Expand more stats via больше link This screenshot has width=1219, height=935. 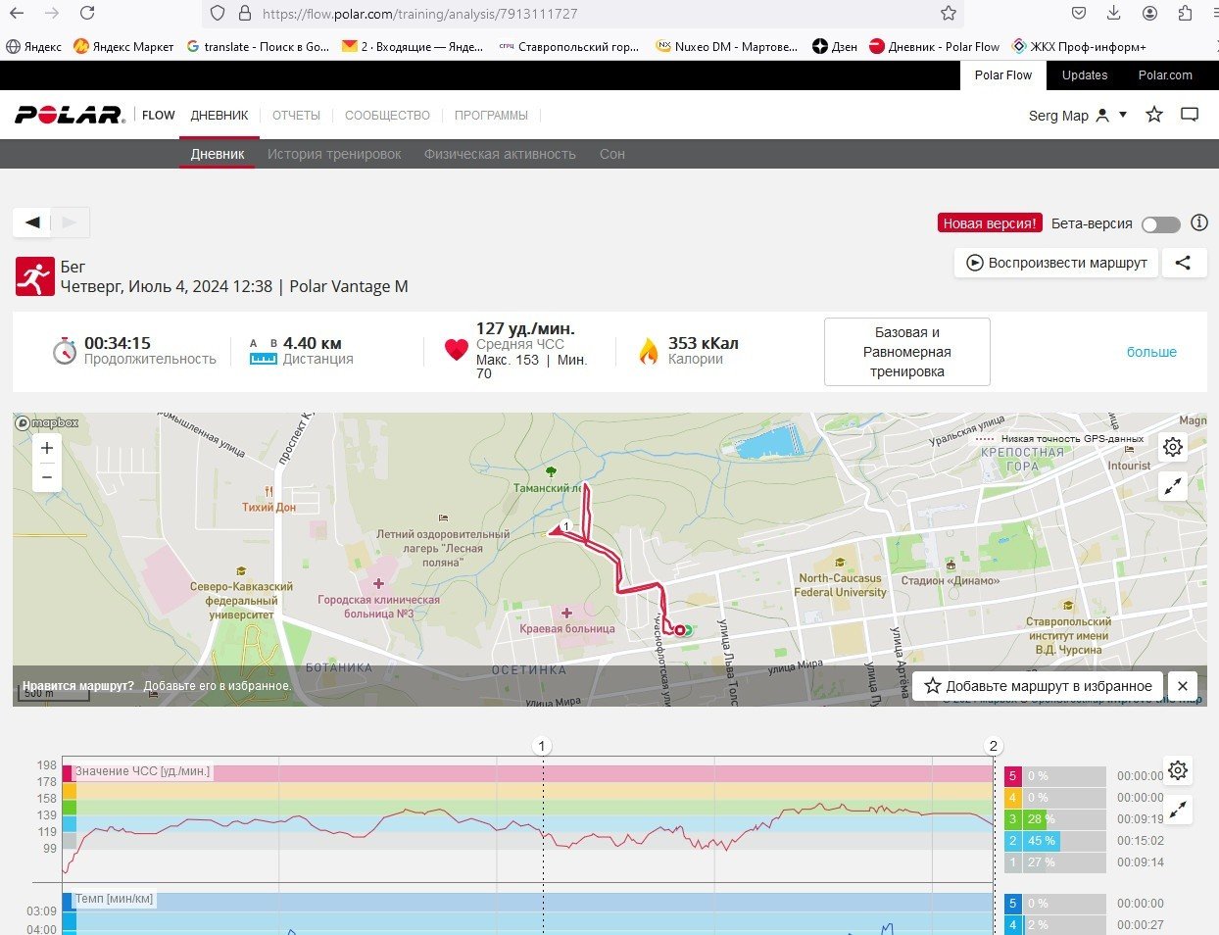pos(1151,352)
